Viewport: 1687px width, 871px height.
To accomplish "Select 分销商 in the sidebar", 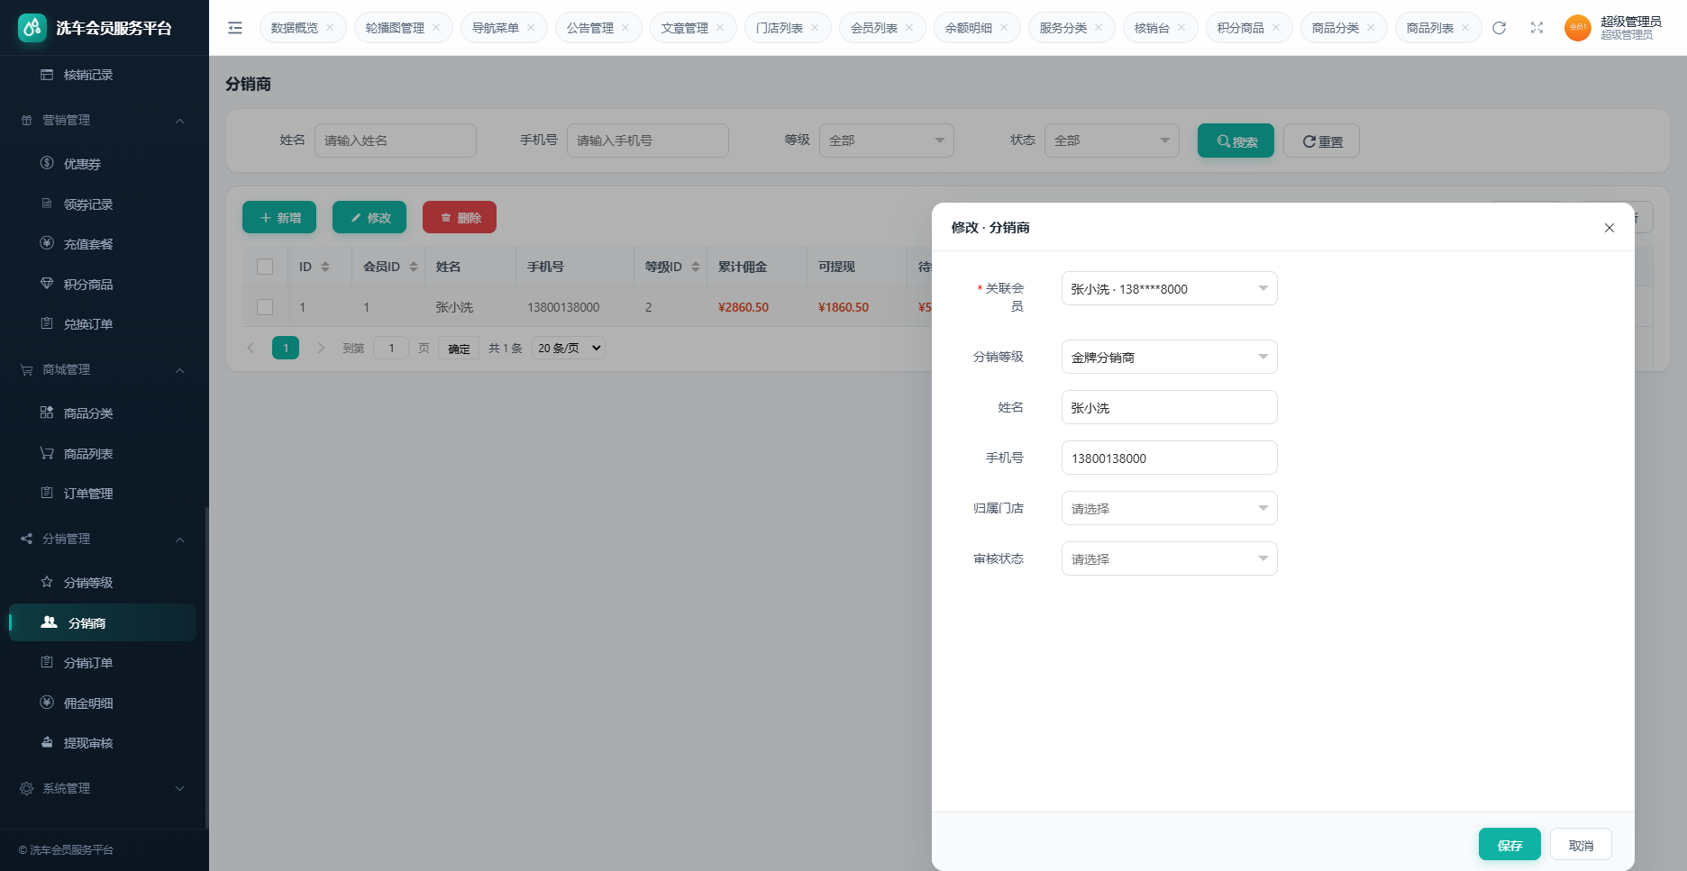I will click(105, 623).
